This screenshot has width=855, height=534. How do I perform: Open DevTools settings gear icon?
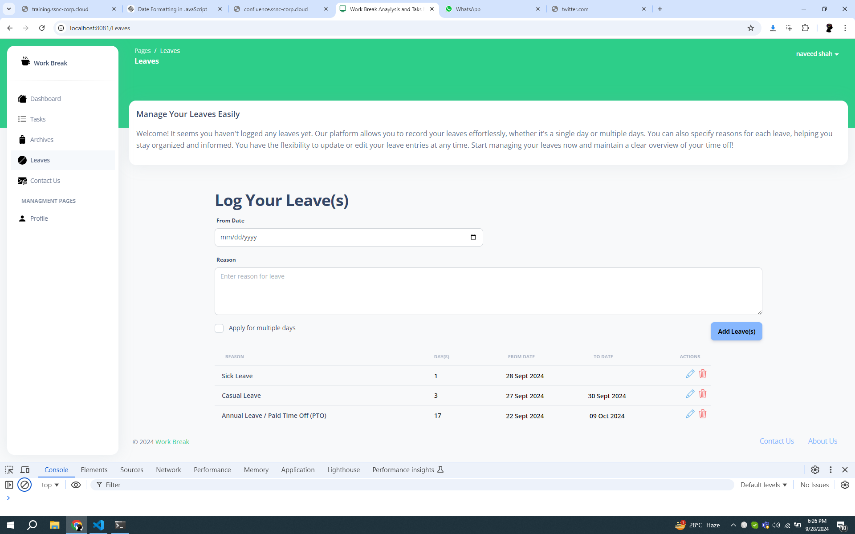(x=815, y=469)
